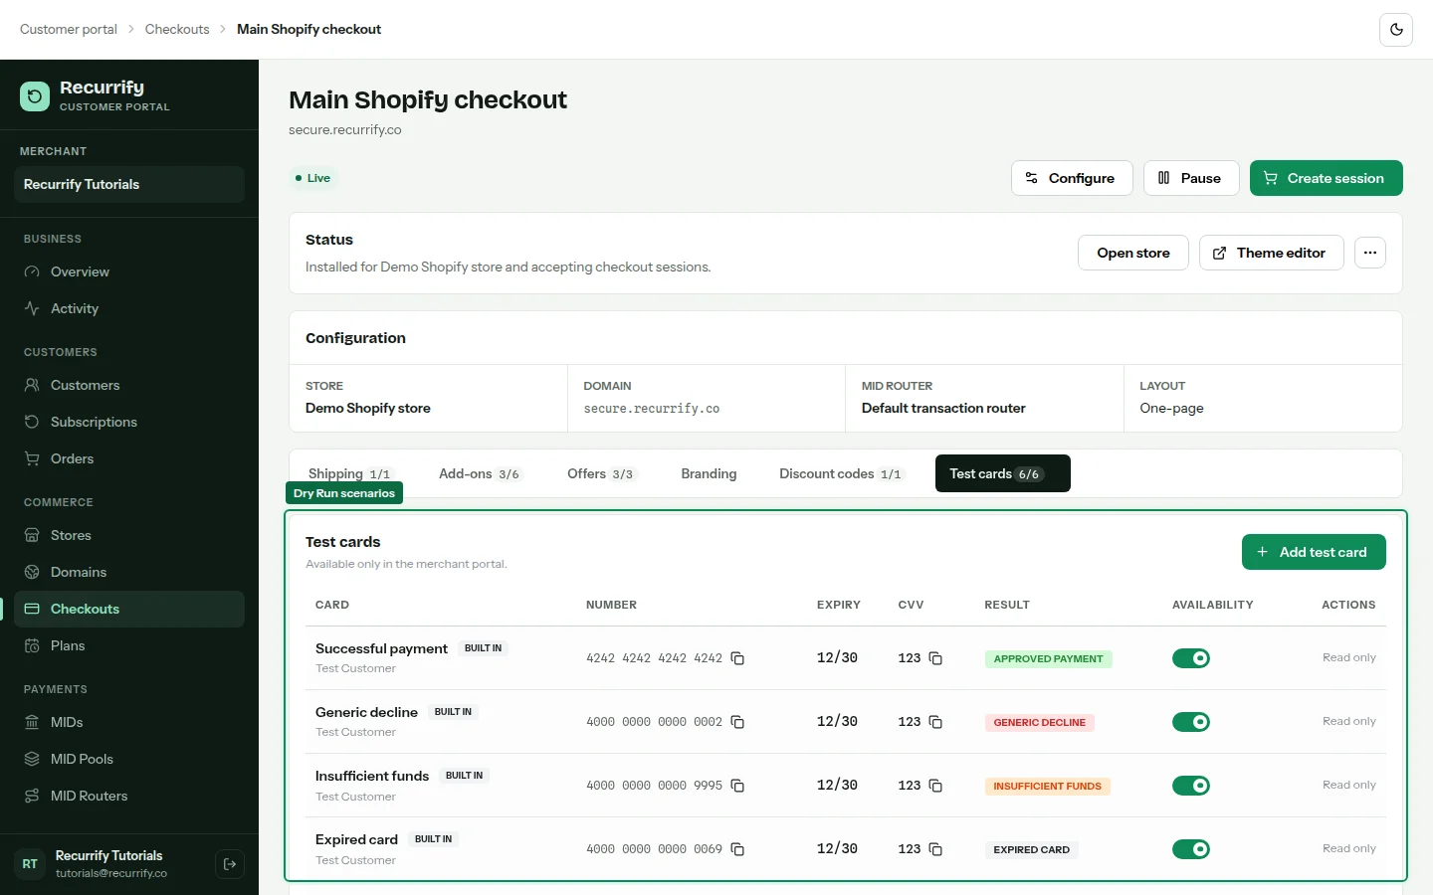Select the Recurrify Tutorials merchant
The width and height of the screenshot is (1433, 895).
click(x=129, y=184)
